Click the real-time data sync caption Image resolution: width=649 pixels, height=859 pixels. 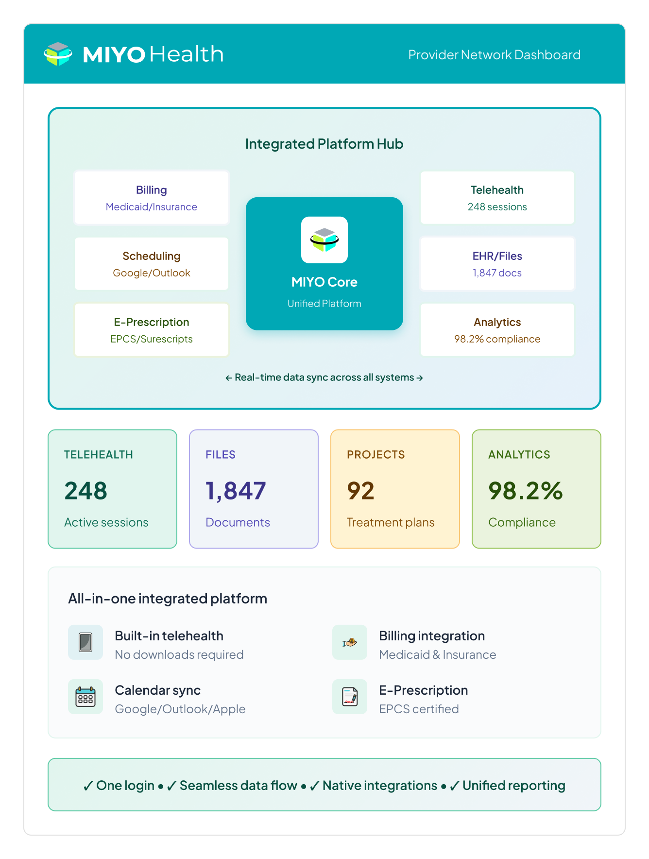point(324,378)
